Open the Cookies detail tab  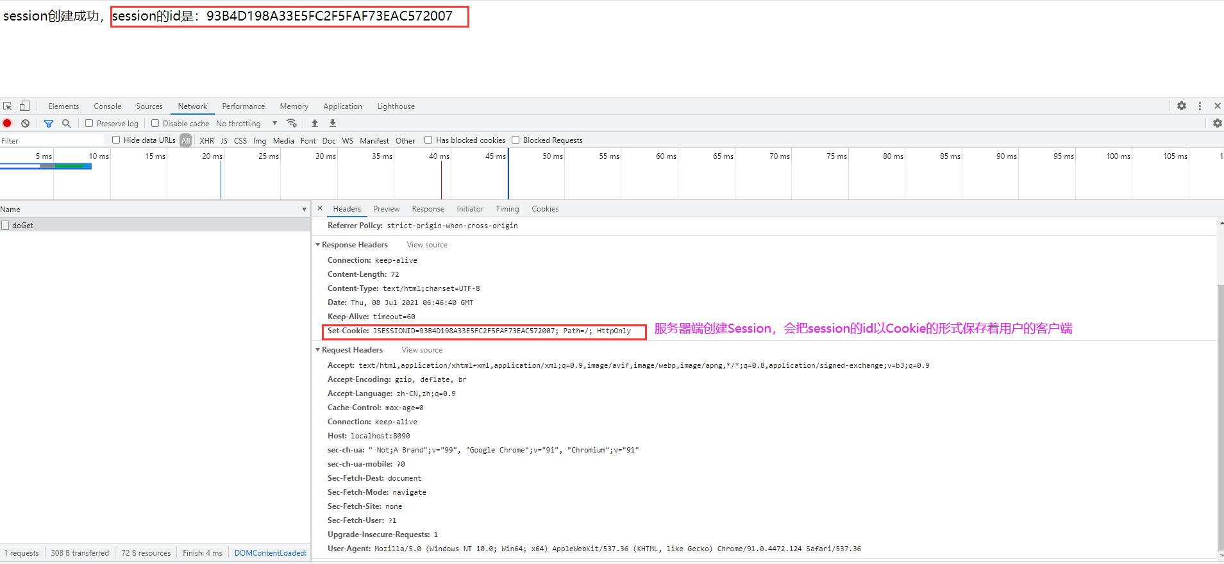[545, 209]
